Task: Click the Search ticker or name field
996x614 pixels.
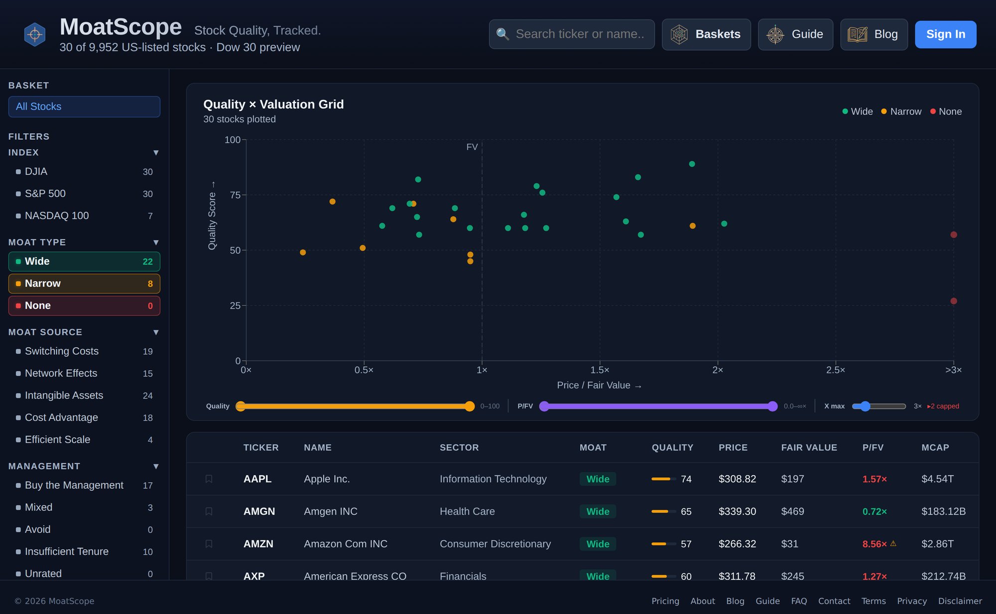Action: [572, 34]
